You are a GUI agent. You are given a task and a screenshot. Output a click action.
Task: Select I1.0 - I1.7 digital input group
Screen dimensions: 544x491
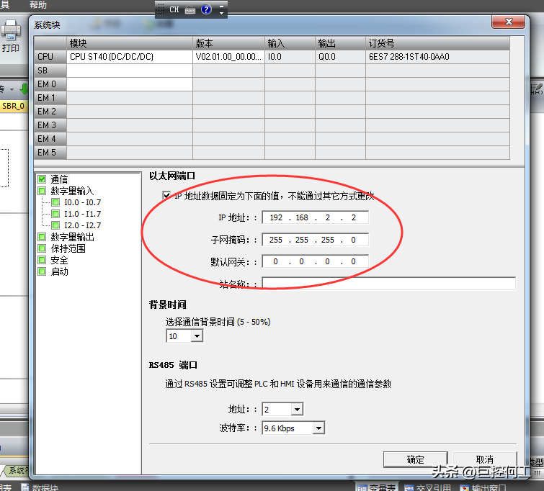82,214
